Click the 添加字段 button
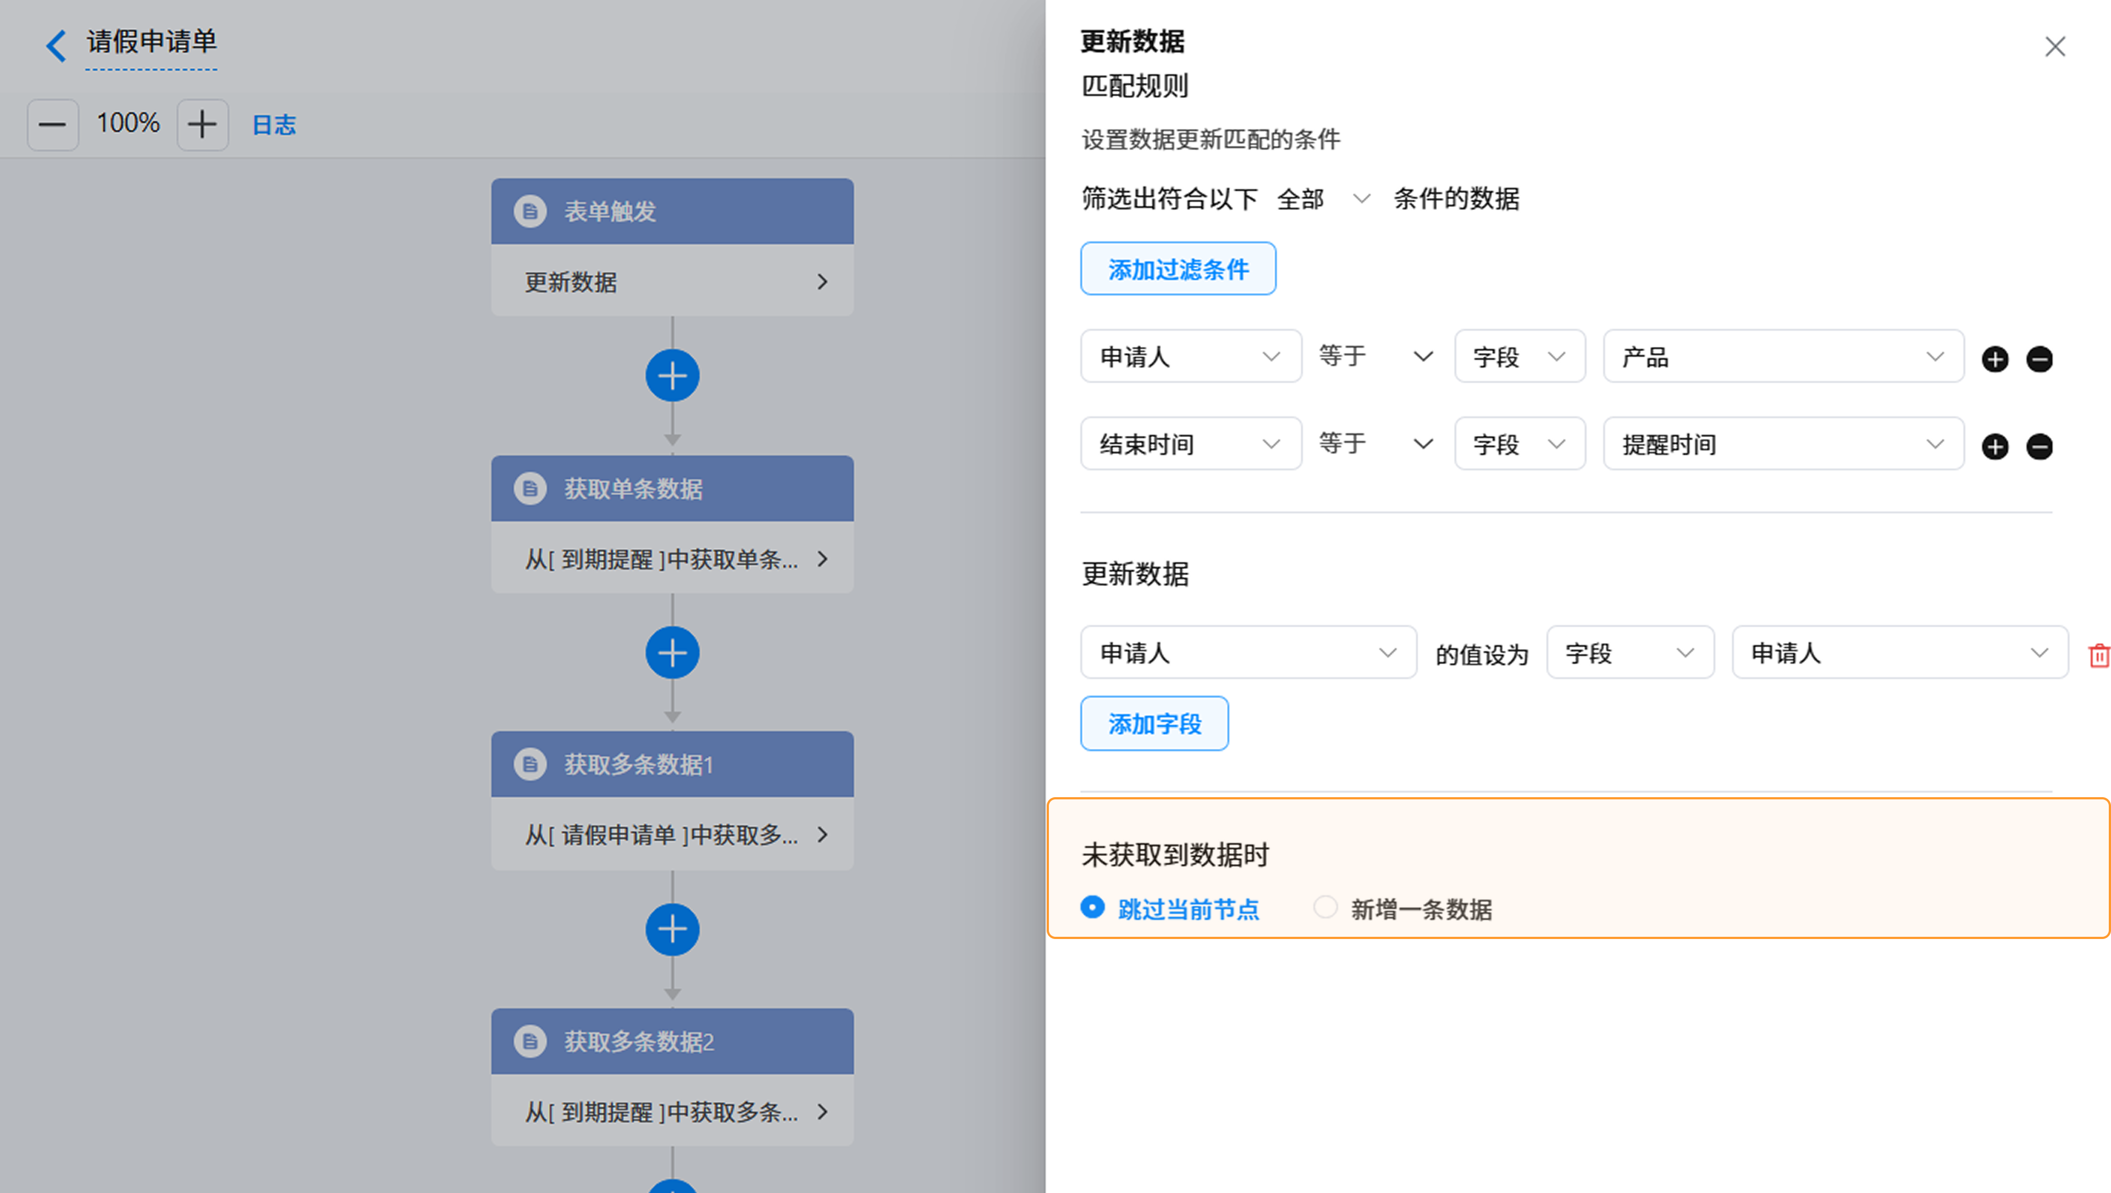Image resolution: width=2111 pixels, height=1193 pixels. 1154,723
